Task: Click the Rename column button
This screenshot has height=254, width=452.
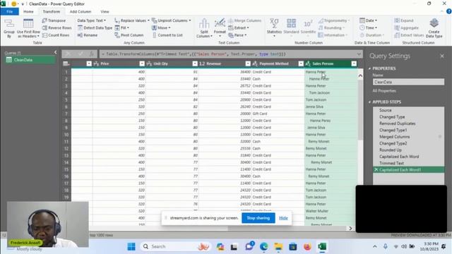Action: point(88,35)
